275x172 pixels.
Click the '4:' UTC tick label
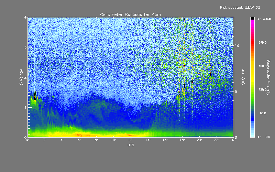pos(62,140)
